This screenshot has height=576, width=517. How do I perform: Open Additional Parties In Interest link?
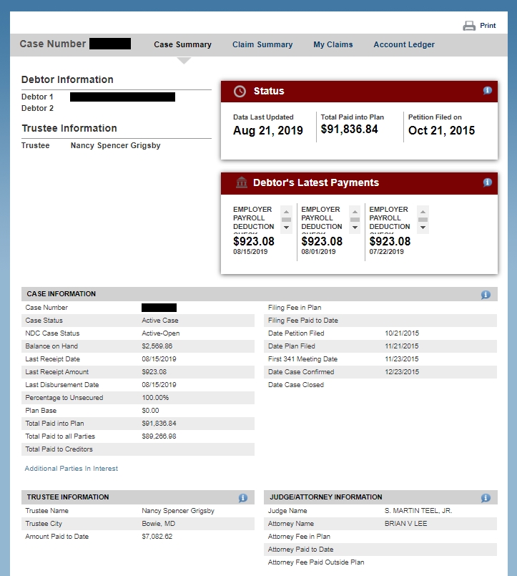point(72,469)
